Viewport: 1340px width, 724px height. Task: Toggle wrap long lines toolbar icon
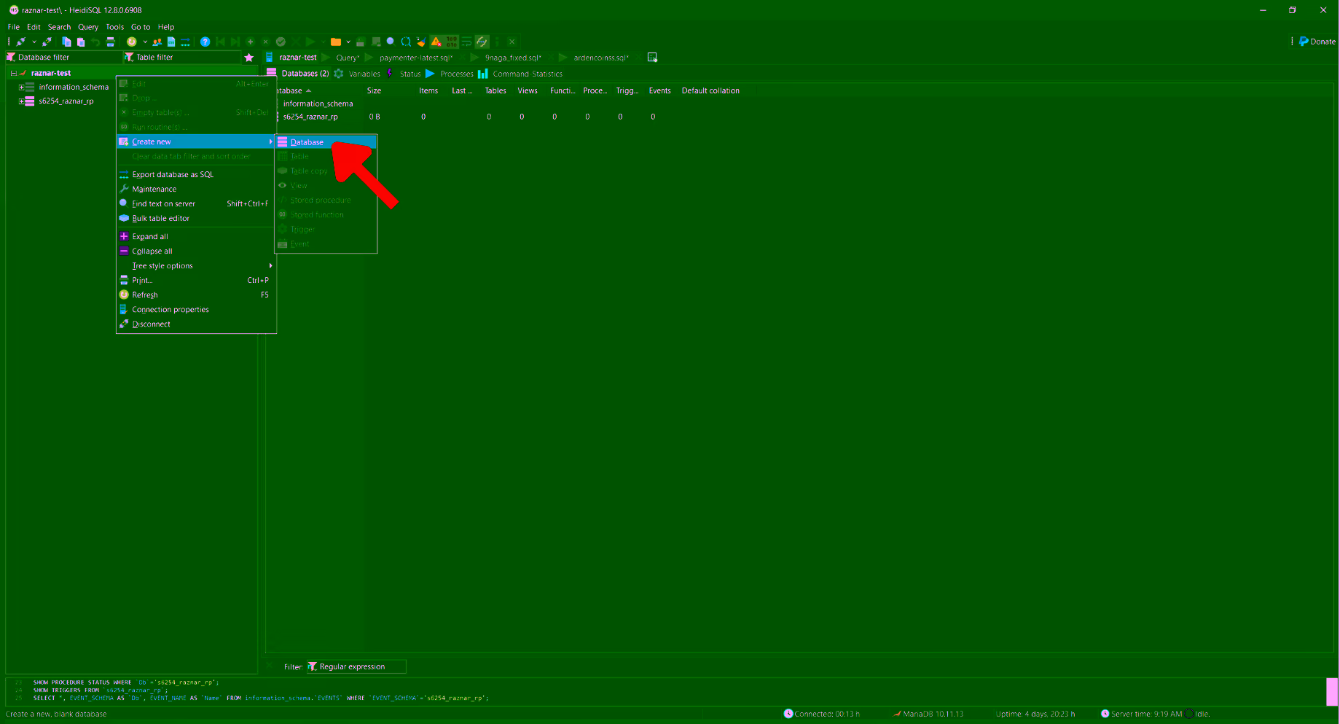pyautogui.click(x=466, y=42)
